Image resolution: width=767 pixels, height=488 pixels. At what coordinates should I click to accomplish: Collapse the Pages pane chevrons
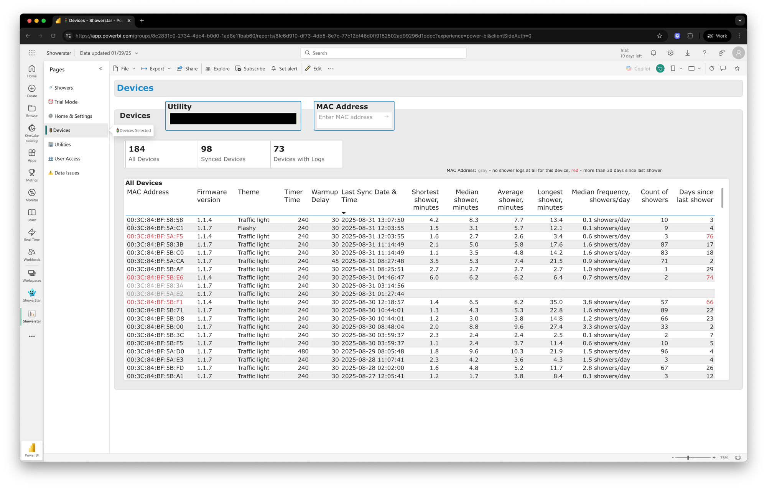101,69
